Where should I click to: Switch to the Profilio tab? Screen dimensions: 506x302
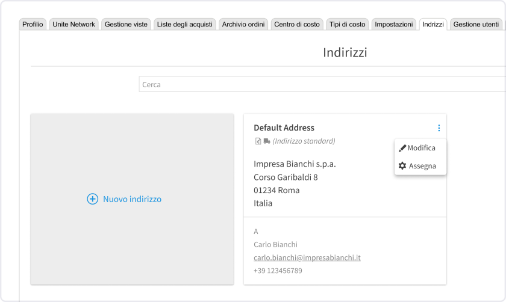click(33, 25)
